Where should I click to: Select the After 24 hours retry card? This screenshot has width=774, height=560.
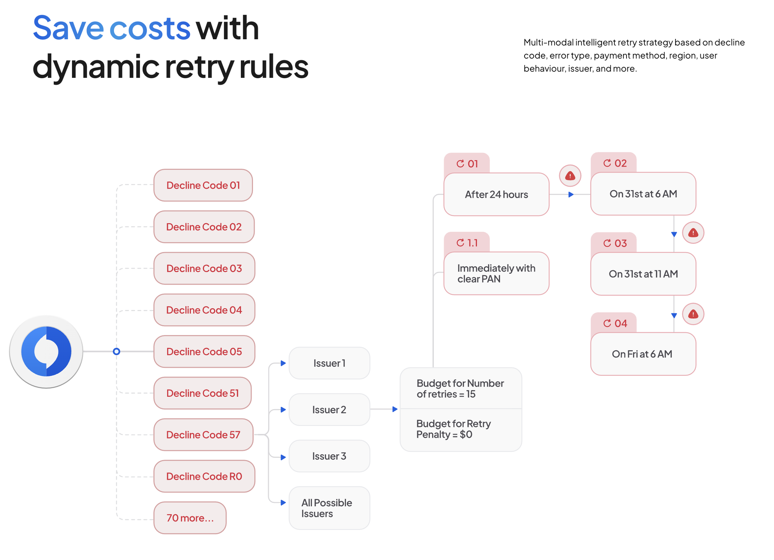pos(496,194)
